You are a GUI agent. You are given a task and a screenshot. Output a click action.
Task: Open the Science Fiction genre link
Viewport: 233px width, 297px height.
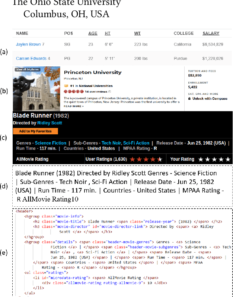coord(50,143)
